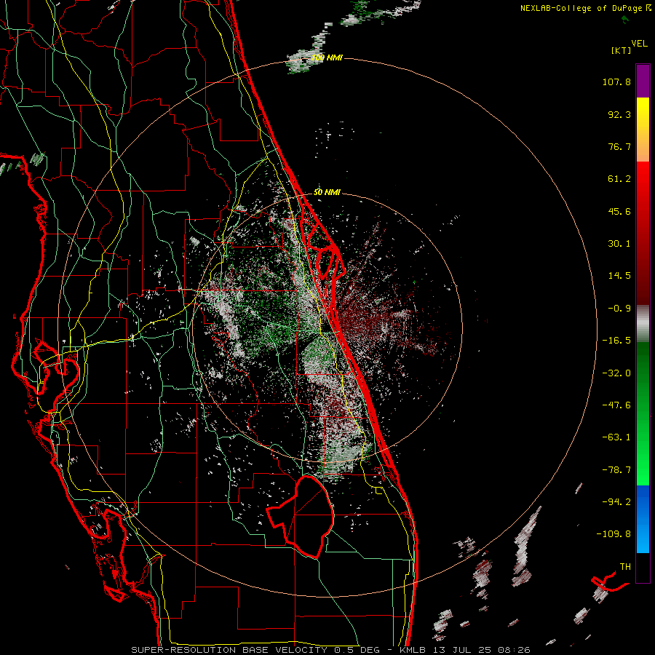Click the large lake outline on map
Image resolution: width=655 pixels, height=655 pixels.
coord(300,517)
